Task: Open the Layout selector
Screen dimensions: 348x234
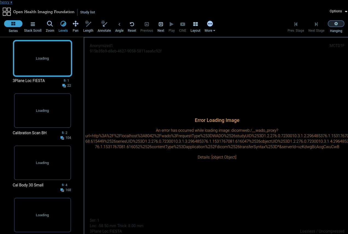Action: [x=195, y=27]
